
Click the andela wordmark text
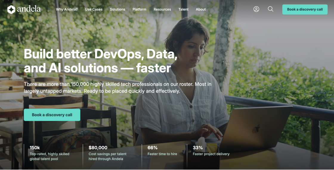click(x=29, y=9)
